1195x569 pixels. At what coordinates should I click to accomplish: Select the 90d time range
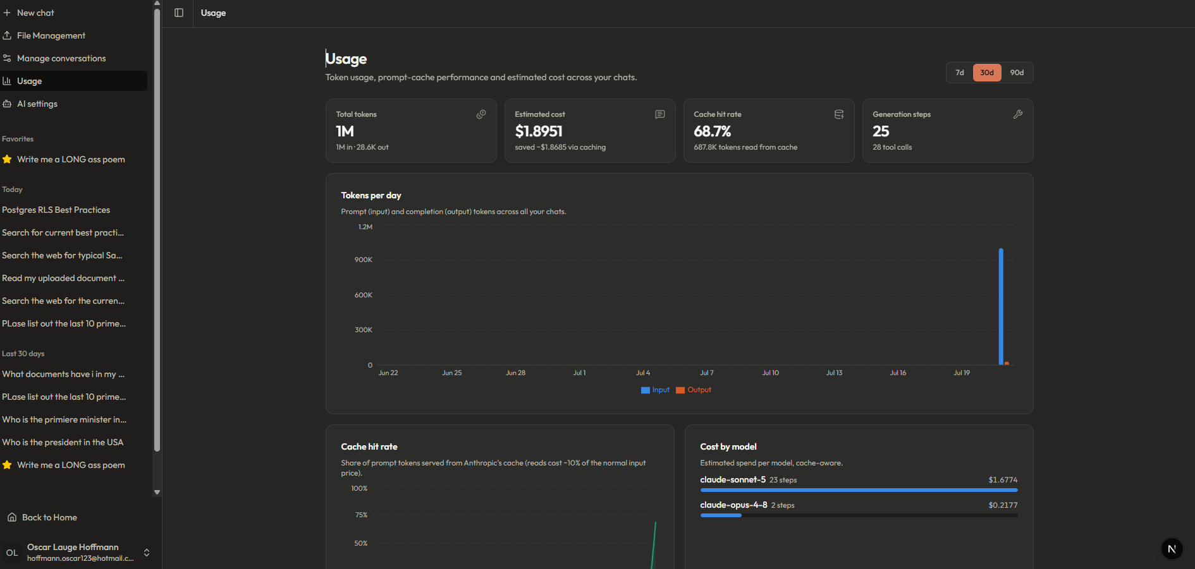1017,73
